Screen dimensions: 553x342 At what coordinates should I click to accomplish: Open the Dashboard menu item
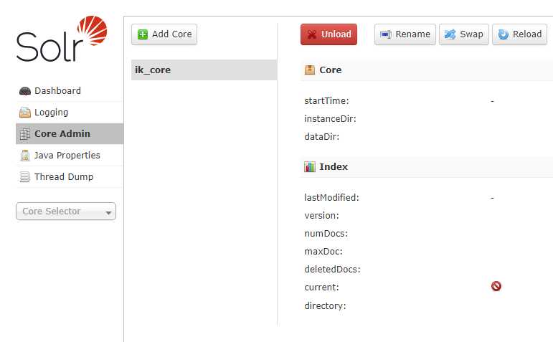70,91
